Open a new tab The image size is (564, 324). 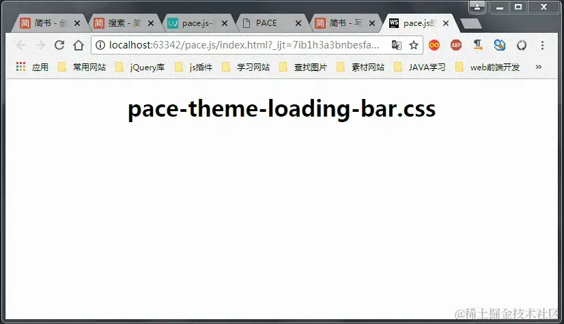(x=471, y=24)
